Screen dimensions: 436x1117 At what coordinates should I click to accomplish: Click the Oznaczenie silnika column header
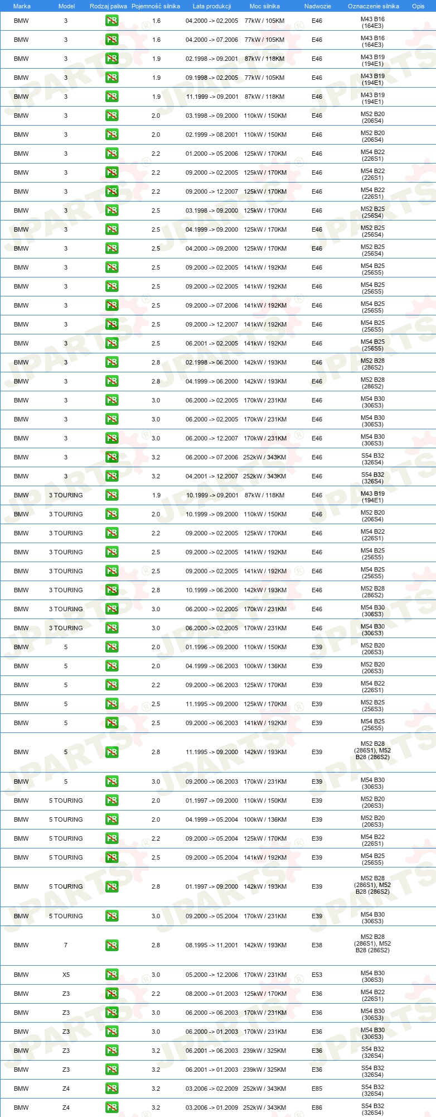[x=374, y=6]
